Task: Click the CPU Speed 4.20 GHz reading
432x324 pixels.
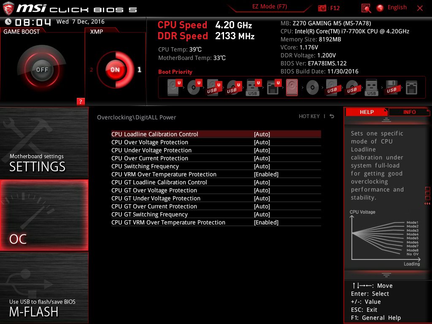Action: (205, 25)
